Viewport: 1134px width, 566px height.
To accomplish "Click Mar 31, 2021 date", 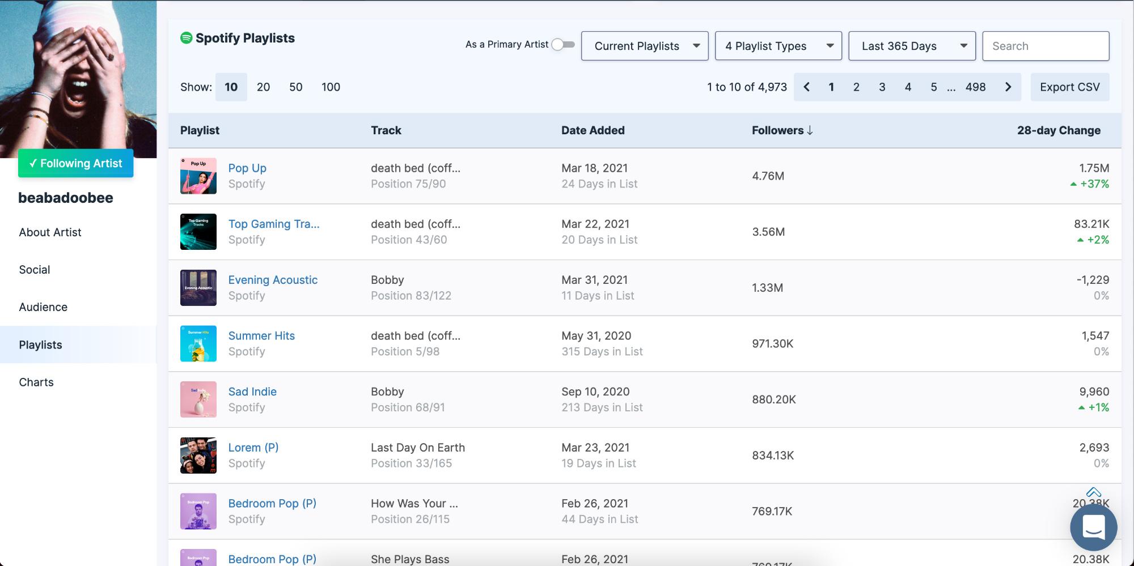I will pyautogui.click(x=594, y=280).
